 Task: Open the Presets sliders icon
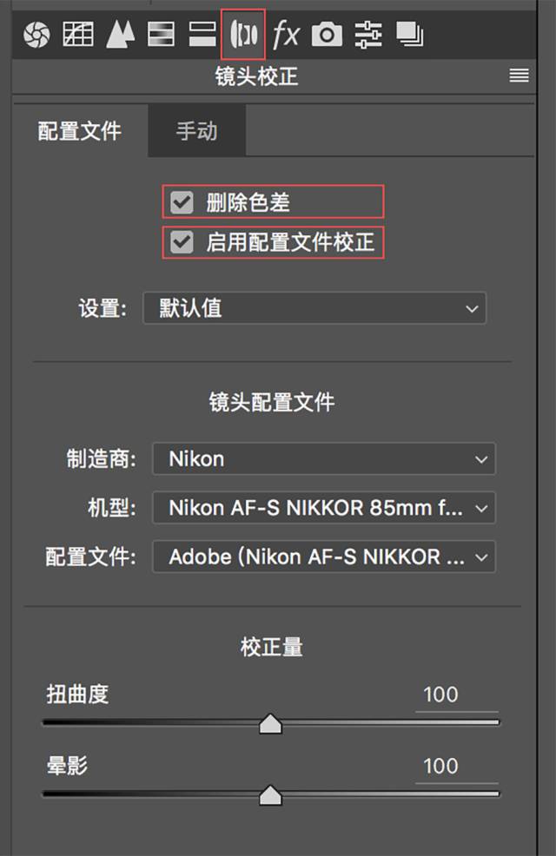(x=367, y=35)
